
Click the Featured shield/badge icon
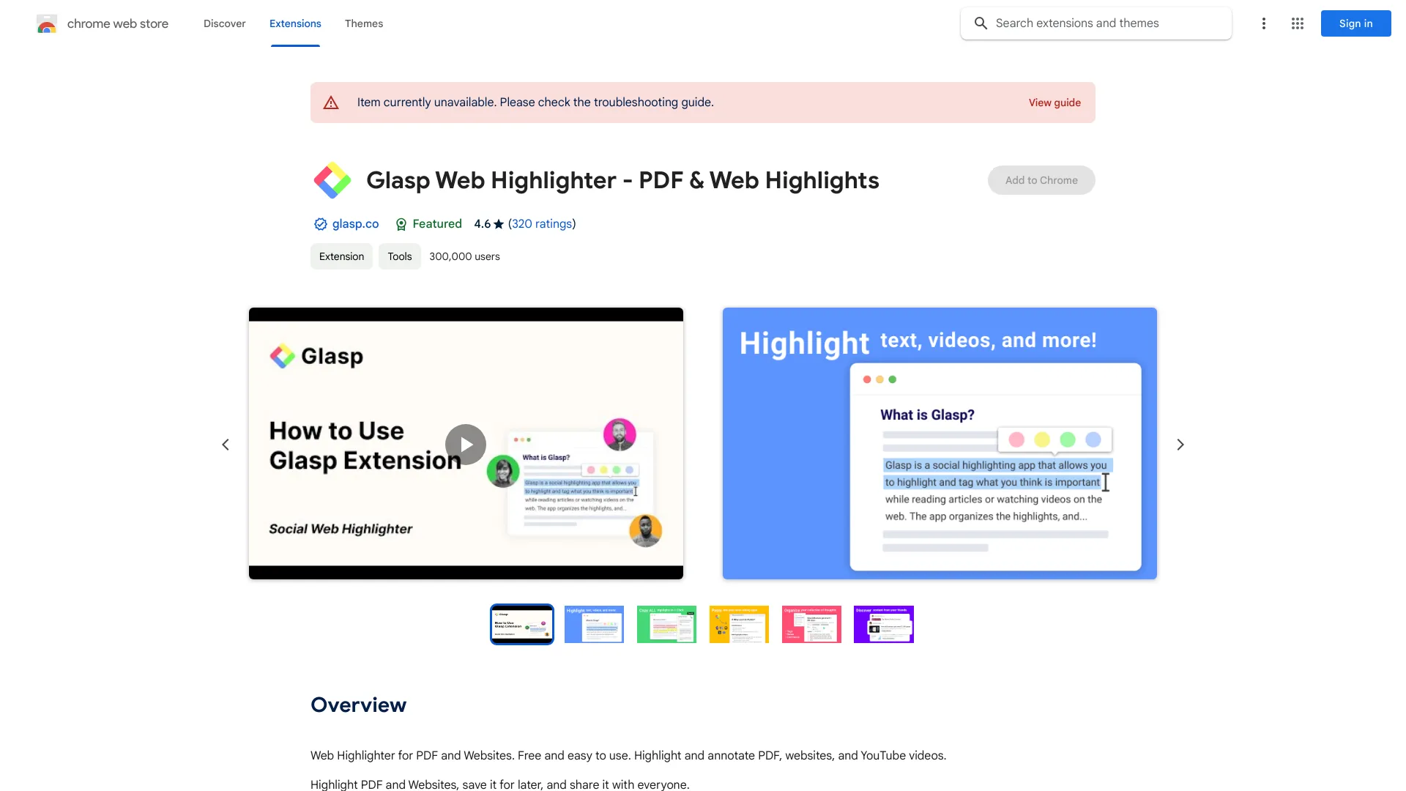click(401, 224)
